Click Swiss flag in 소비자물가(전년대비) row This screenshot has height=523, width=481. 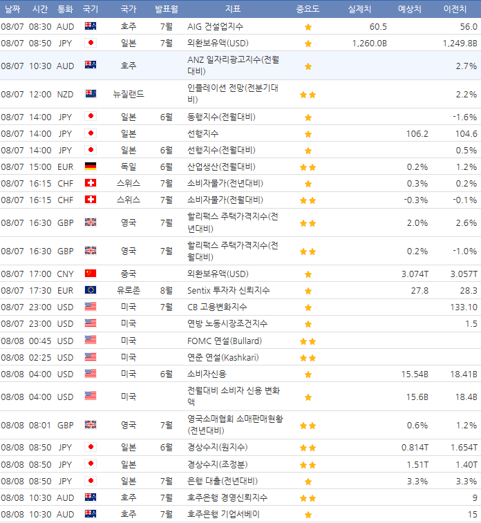[91, 183]
